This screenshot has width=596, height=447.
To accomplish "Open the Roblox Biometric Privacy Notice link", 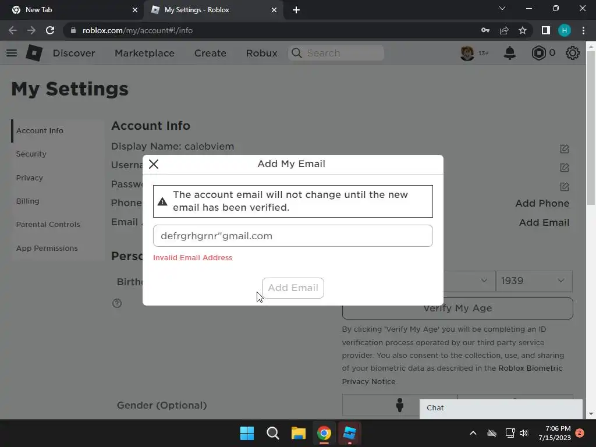I will point(452,375).
